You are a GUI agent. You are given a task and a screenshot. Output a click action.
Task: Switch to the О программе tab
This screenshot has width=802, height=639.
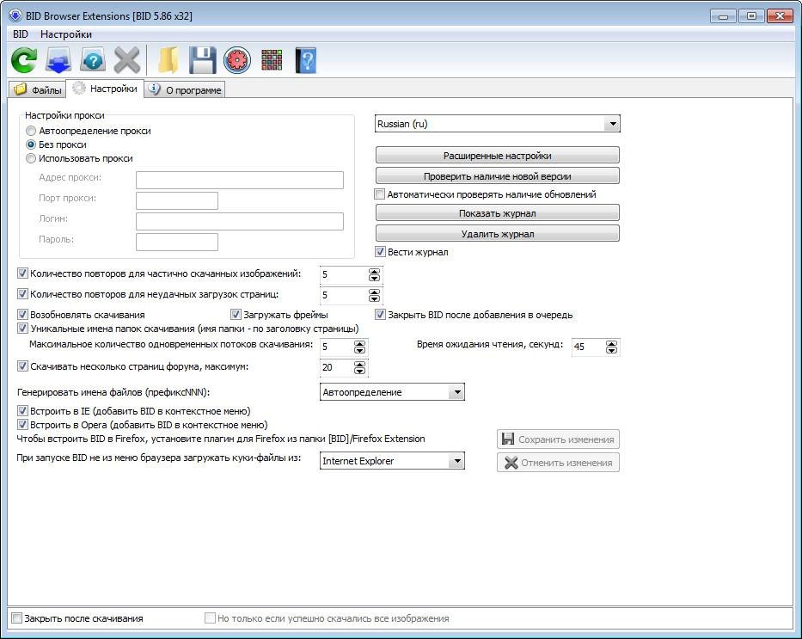coord(185,89)
